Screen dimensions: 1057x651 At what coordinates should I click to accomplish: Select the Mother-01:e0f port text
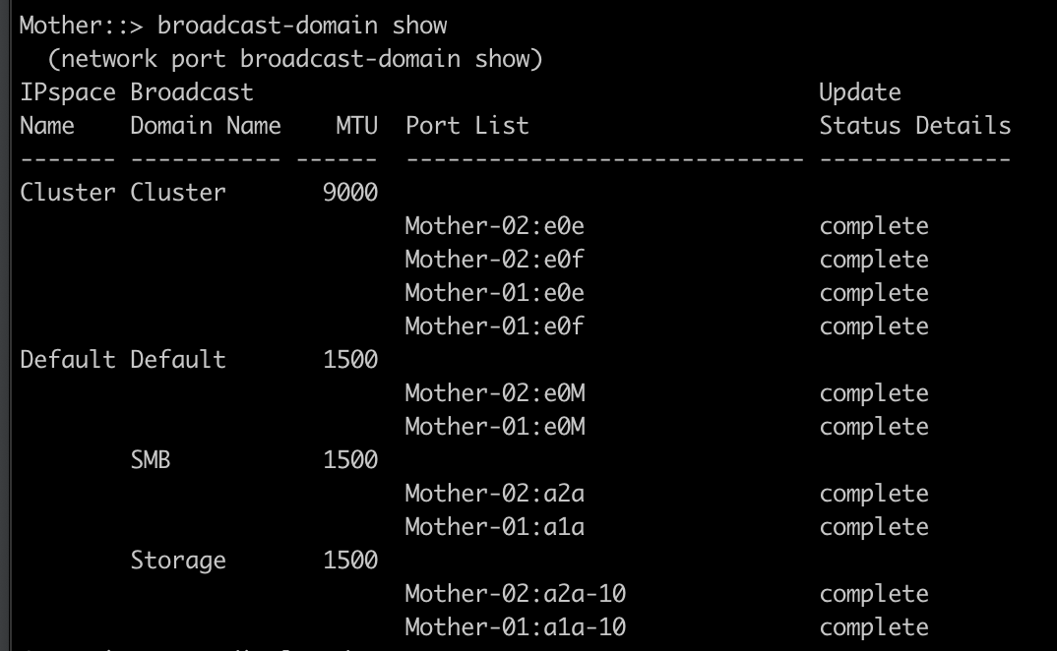coord(494,326)
